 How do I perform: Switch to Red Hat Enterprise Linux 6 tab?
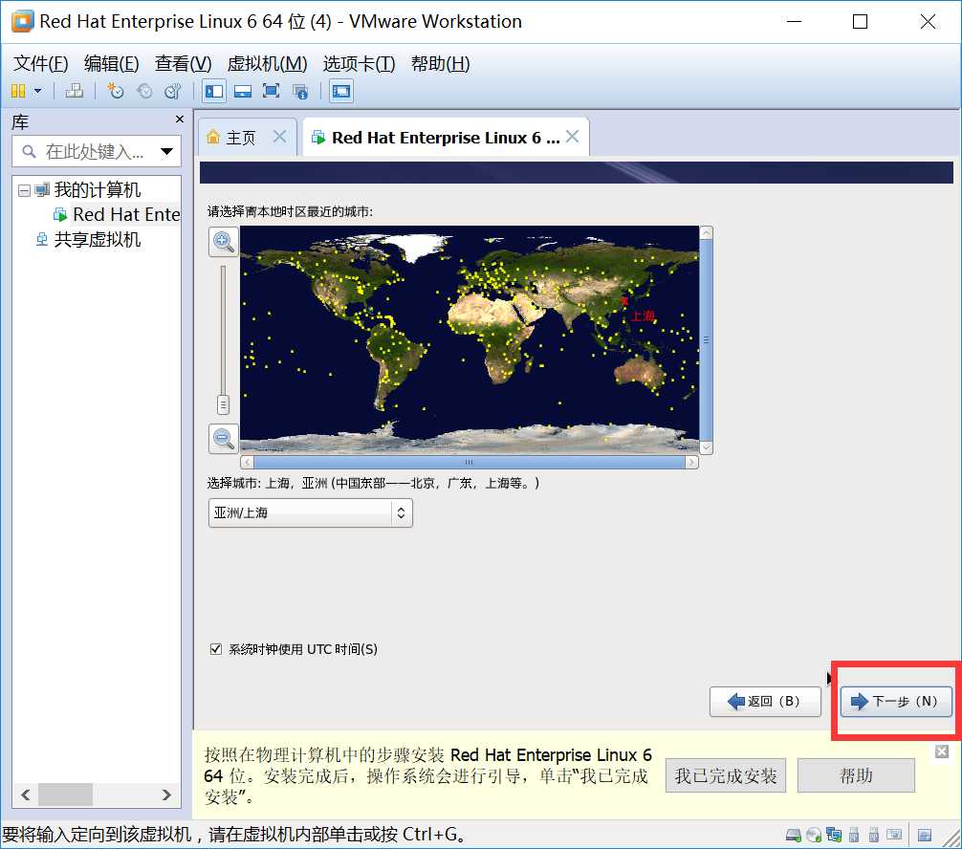point(446,137)
